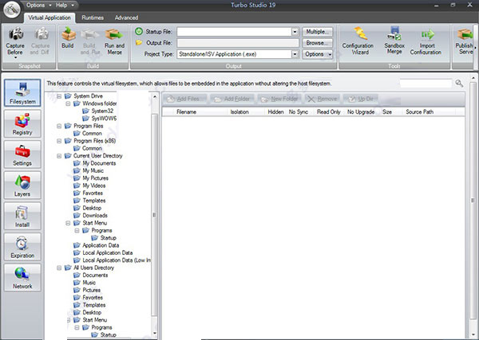Open the Network panel in the sidebar
This screenshot has height=340, width=479.
pos(22,278)
